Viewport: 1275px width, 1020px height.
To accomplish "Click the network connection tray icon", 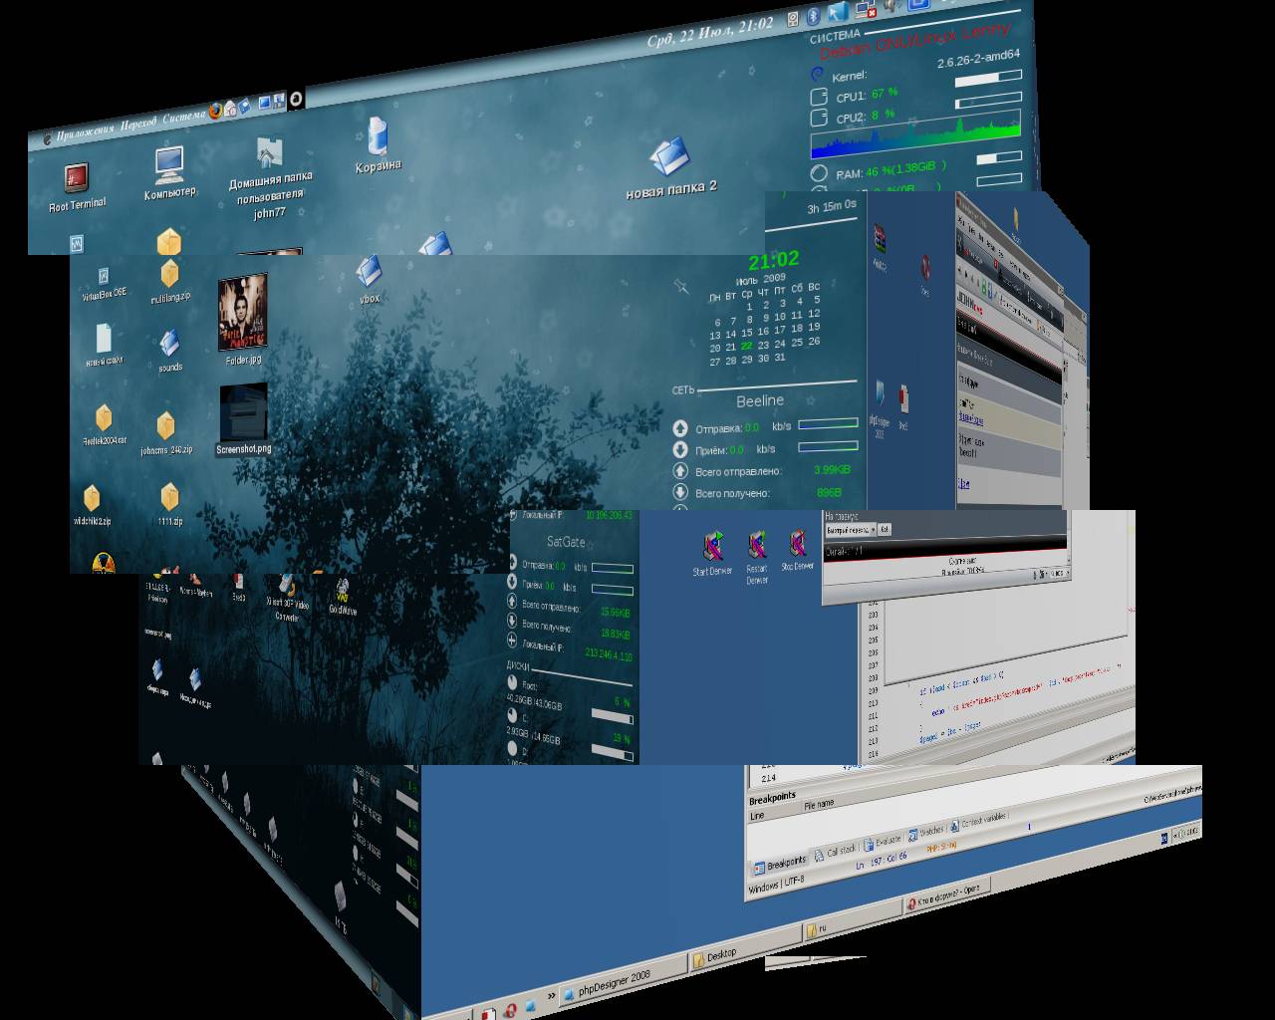I will pyautogui.click(x=866, y=10).
